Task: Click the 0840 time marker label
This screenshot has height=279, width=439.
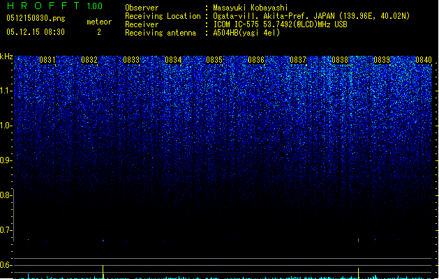Action: [424, 60]
